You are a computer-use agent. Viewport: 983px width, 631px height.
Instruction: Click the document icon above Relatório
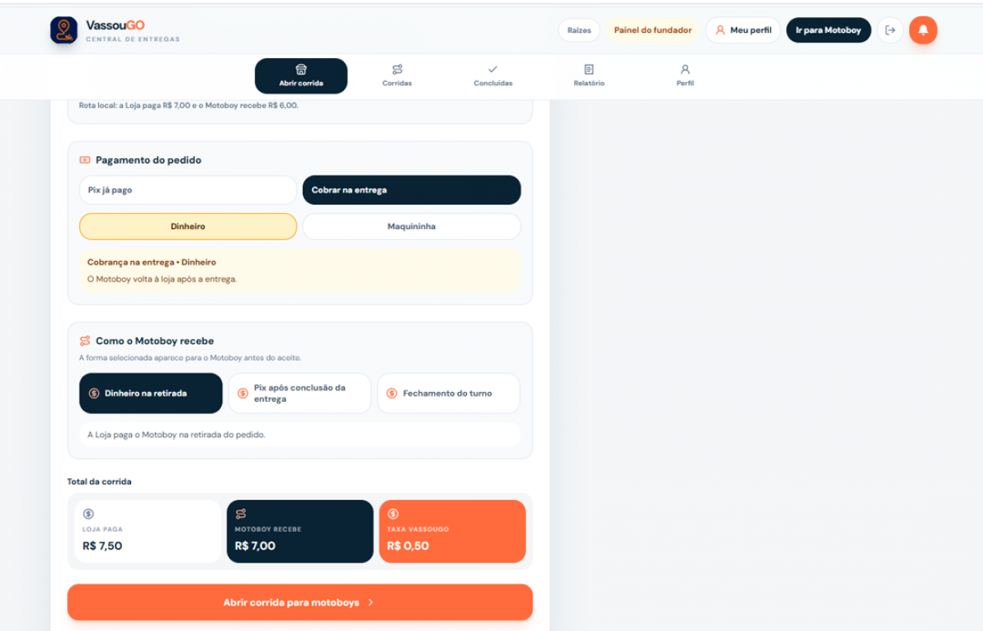click(589, 70)
